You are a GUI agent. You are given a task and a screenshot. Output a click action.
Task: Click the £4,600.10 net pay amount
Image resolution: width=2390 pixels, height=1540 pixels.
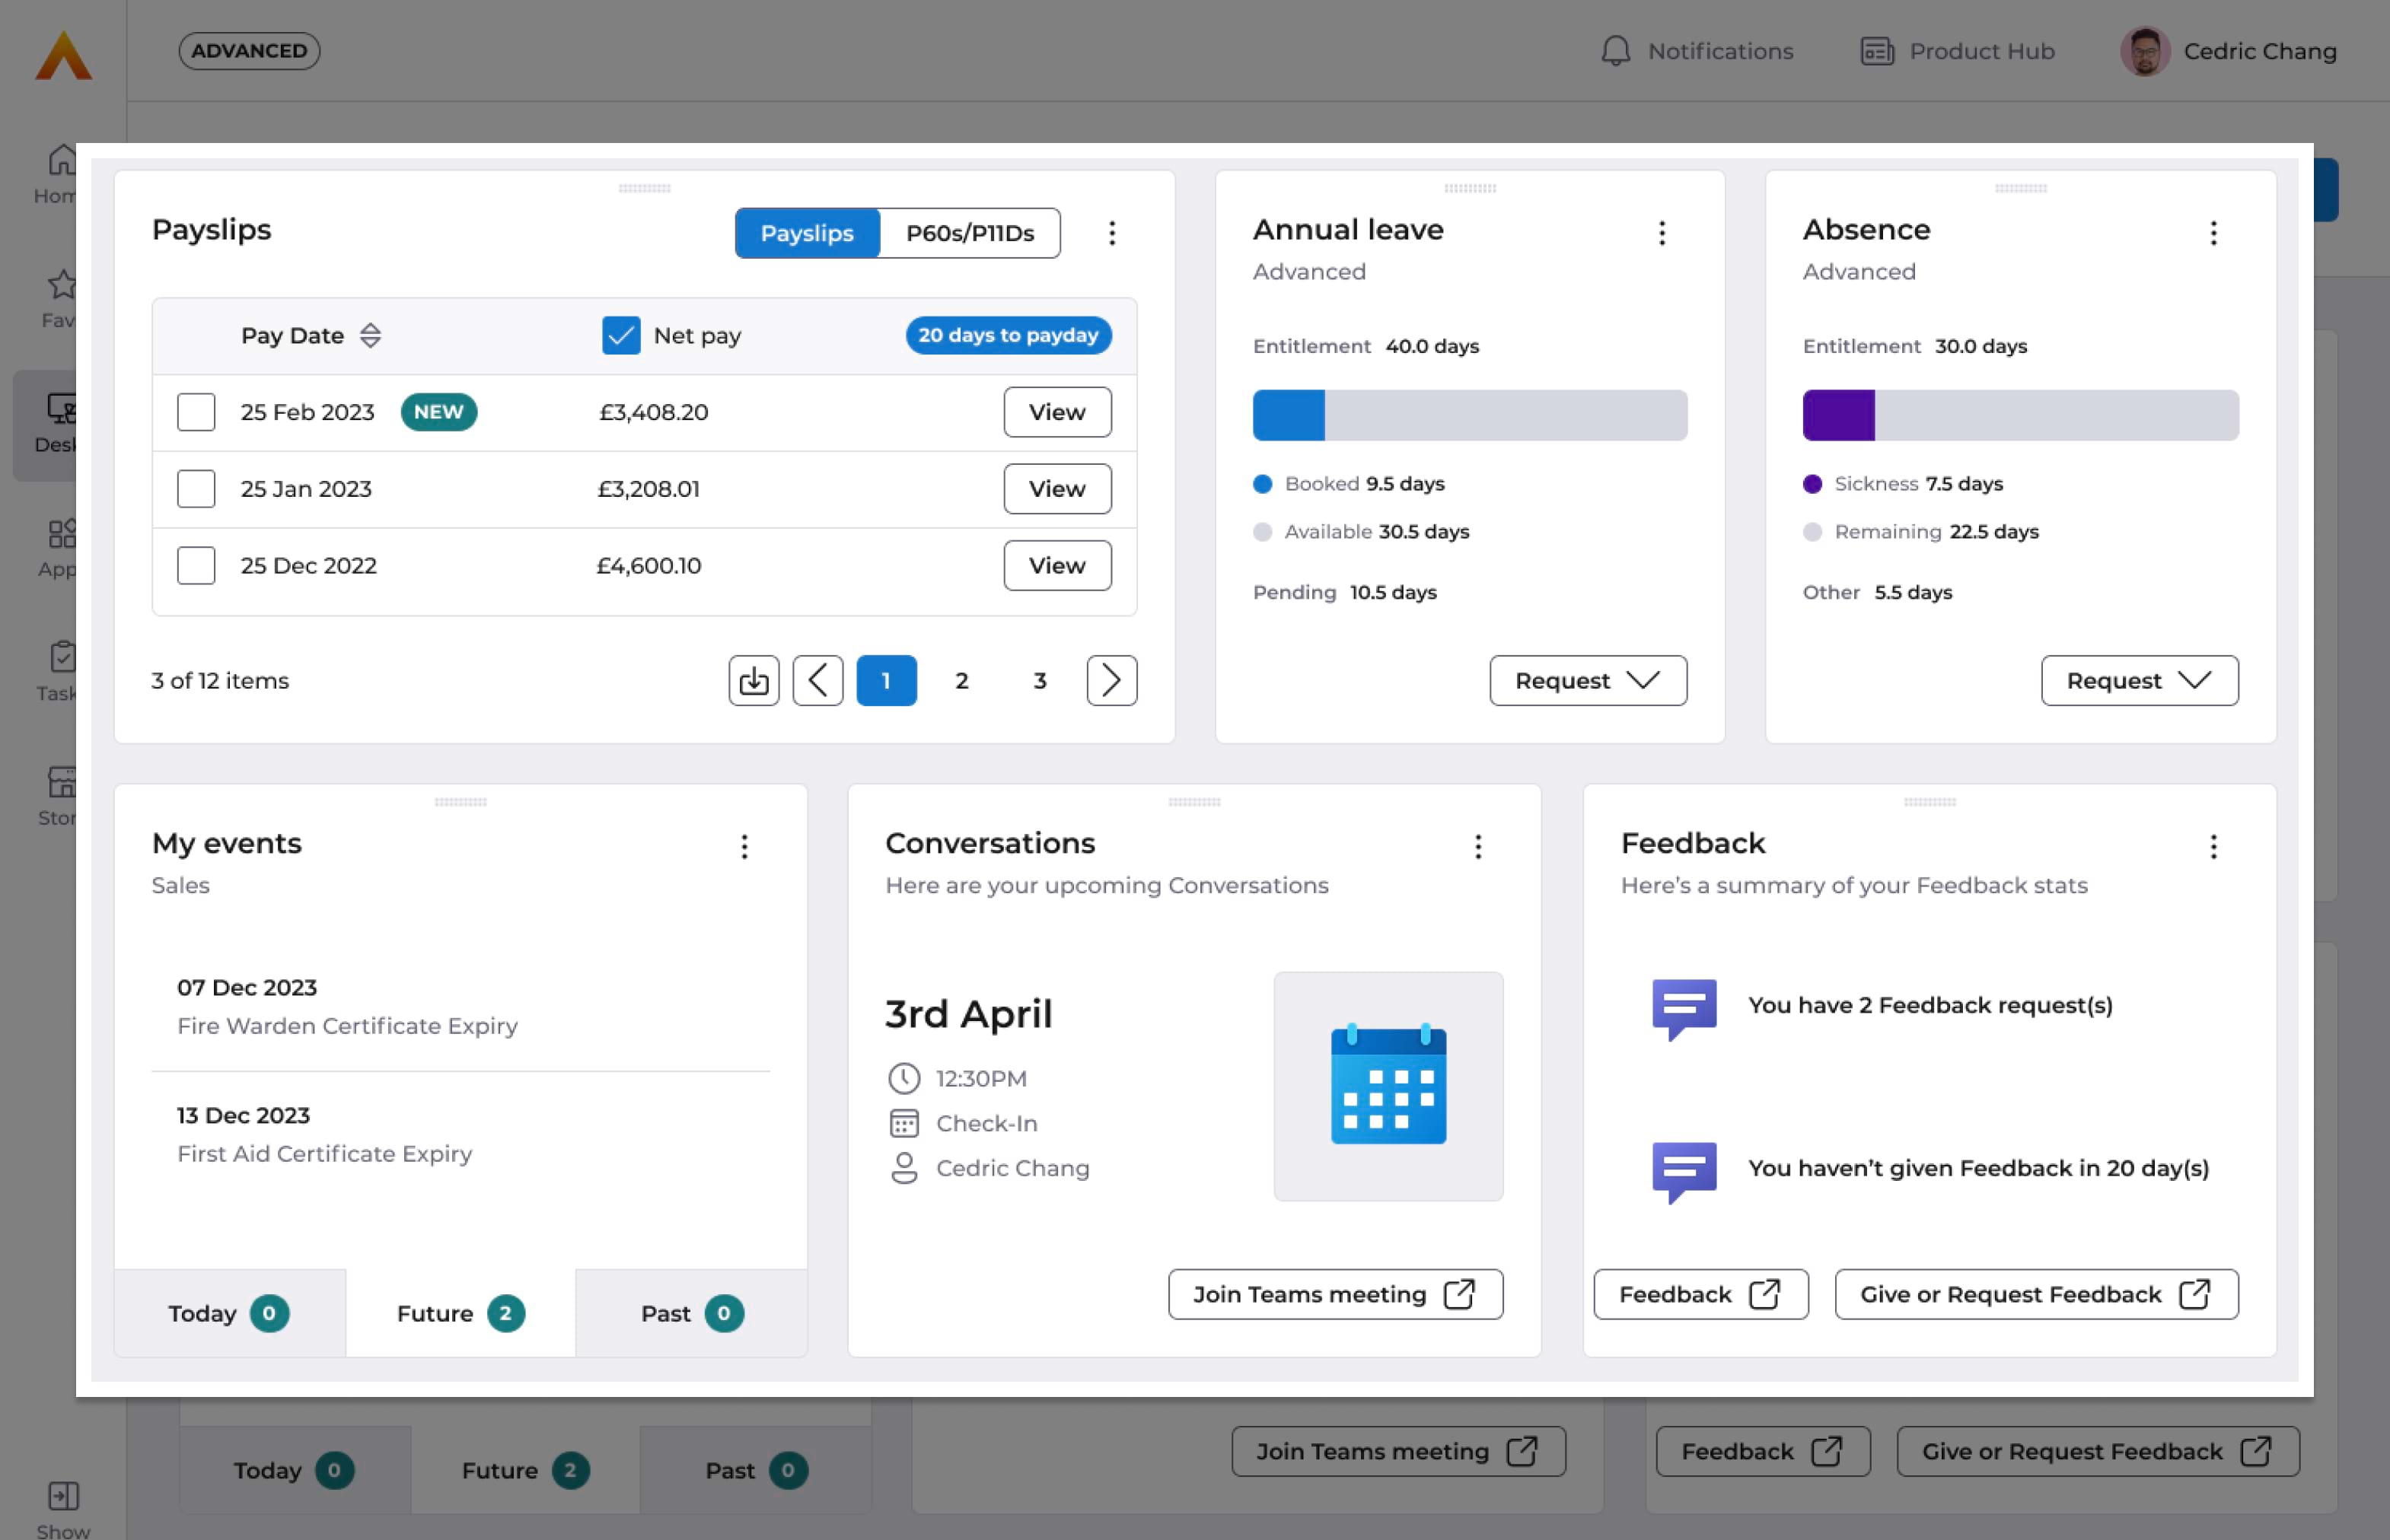point(648,565)
